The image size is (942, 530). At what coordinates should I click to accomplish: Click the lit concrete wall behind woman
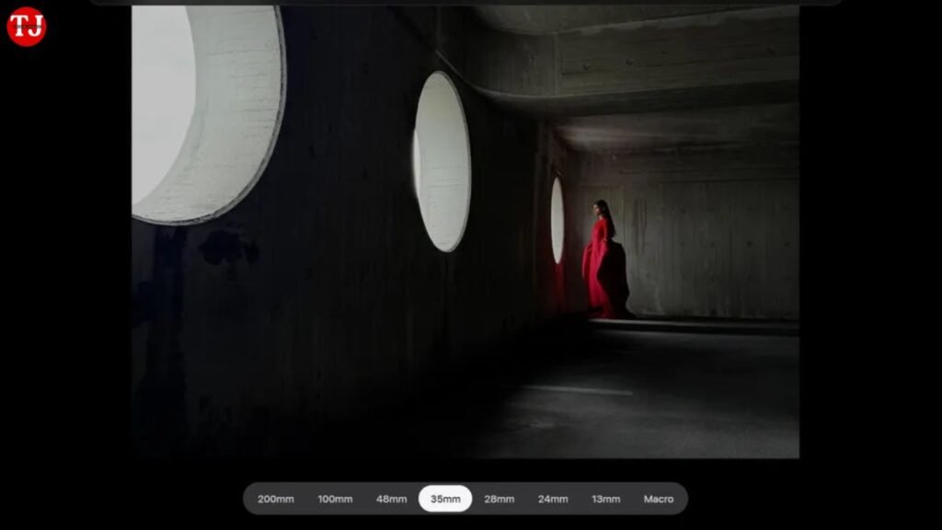point(718,248)
